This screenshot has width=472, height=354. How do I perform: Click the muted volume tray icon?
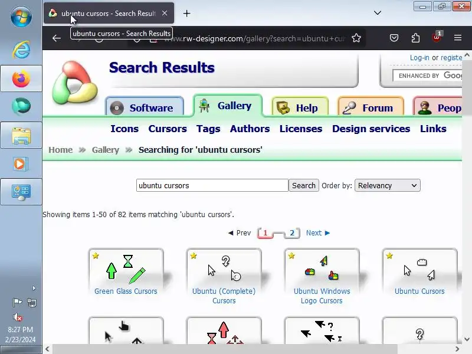click(18, 317)
